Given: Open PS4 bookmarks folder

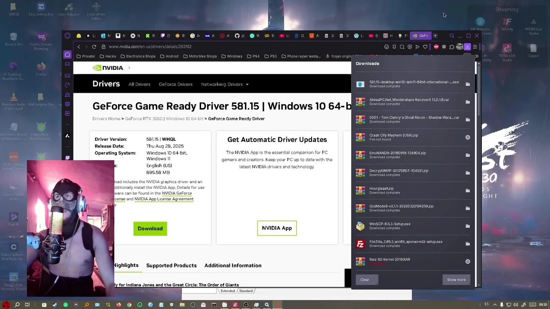Looking at the screenshot, I should pyautogui.click(x=253, y=56).
